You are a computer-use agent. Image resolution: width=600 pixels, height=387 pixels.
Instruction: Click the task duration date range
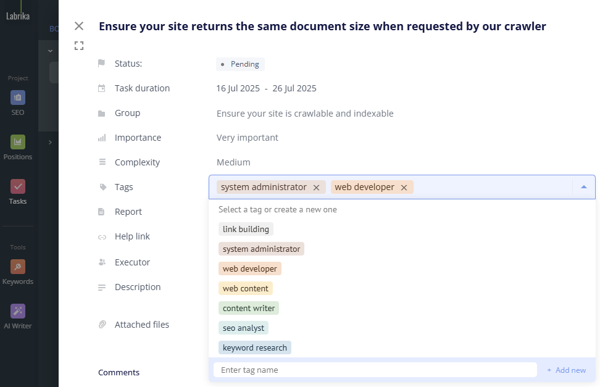pos(266,89)
